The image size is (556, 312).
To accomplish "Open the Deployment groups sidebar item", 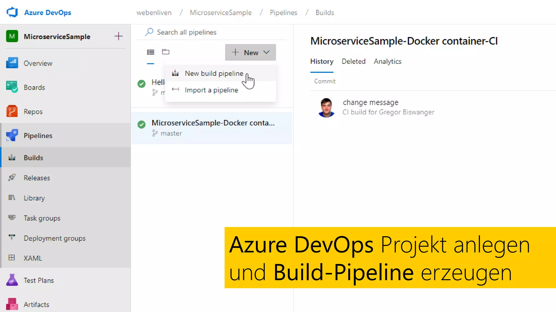I will [x=65, y=238].
